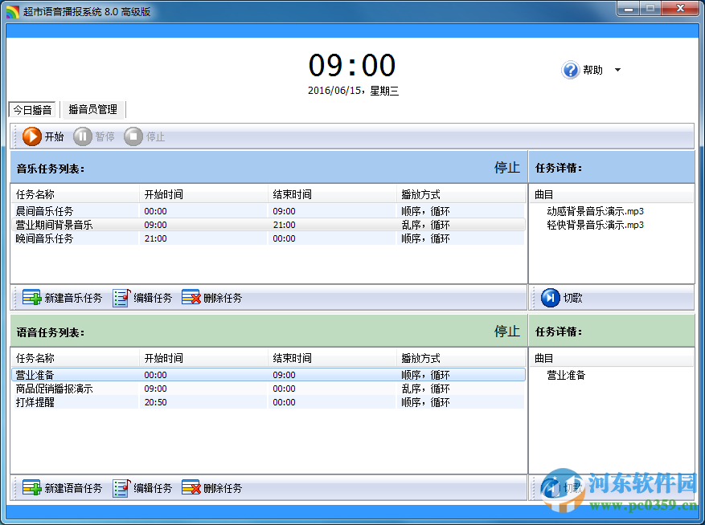Open the 帮助 help icon
Screen dimensions: 705x525
[x=571, y=70]
